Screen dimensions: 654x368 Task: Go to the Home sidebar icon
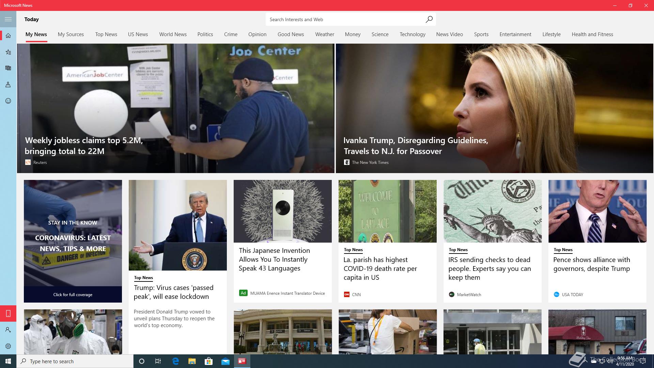coord(8,35)
